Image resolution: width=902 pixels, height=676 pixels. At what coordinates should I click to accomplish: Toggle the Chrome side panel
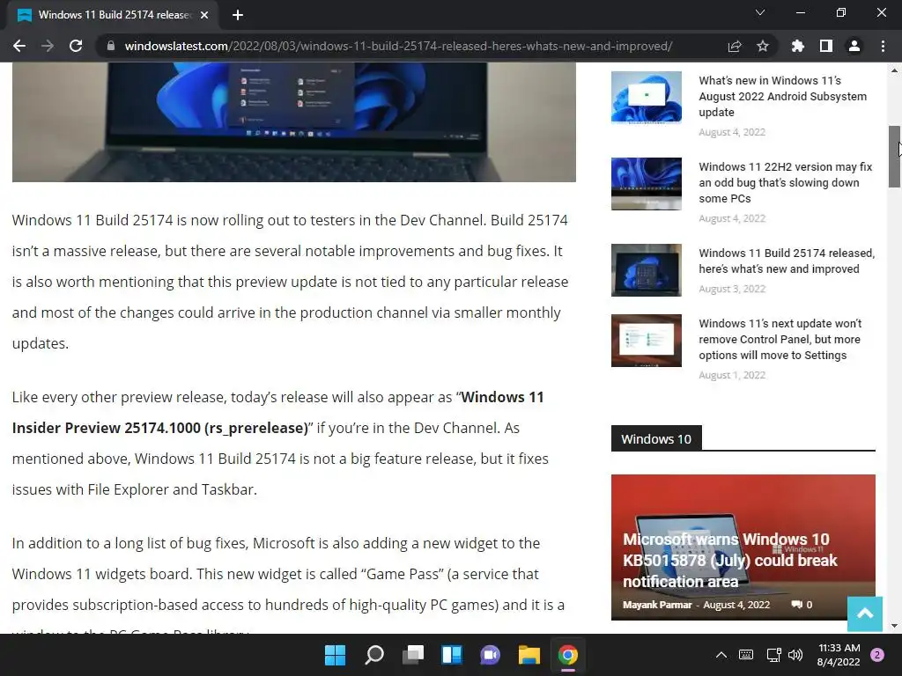click(826, 46)
